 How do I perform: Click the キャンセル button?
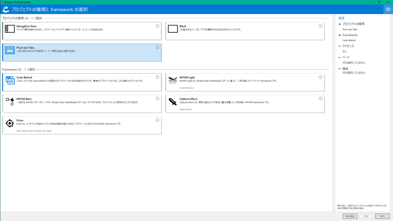350,216
